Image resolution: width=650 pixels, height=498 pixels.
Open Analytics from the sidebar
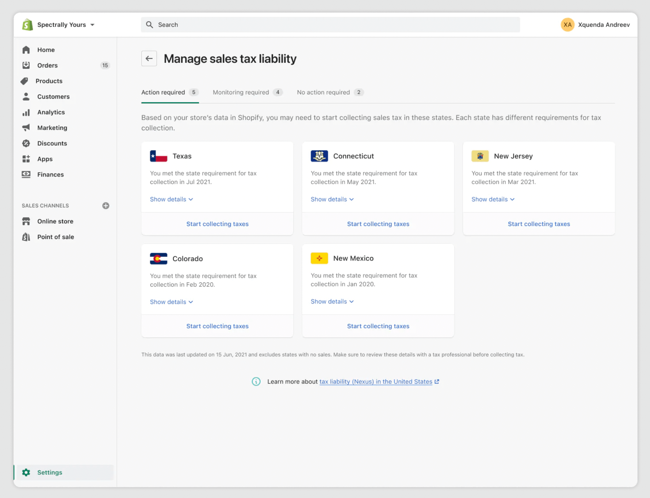tap(51, 112)
